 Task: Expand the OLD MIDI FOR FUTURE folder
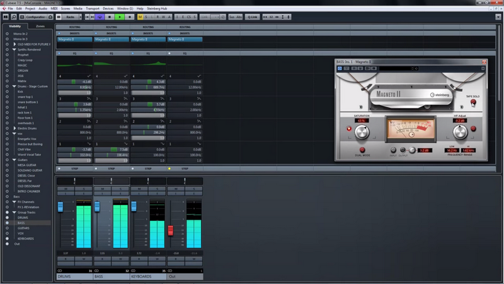(x=14, y=44)
